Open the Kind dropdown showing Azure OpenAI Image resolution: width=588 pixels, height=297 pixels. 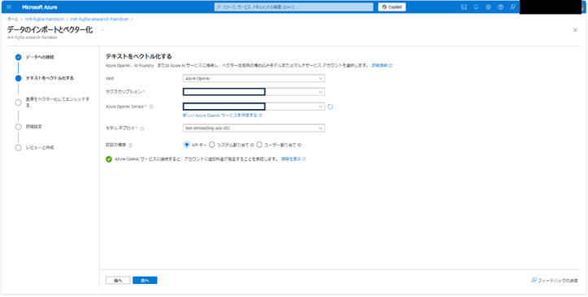click(x=254, y=78)
